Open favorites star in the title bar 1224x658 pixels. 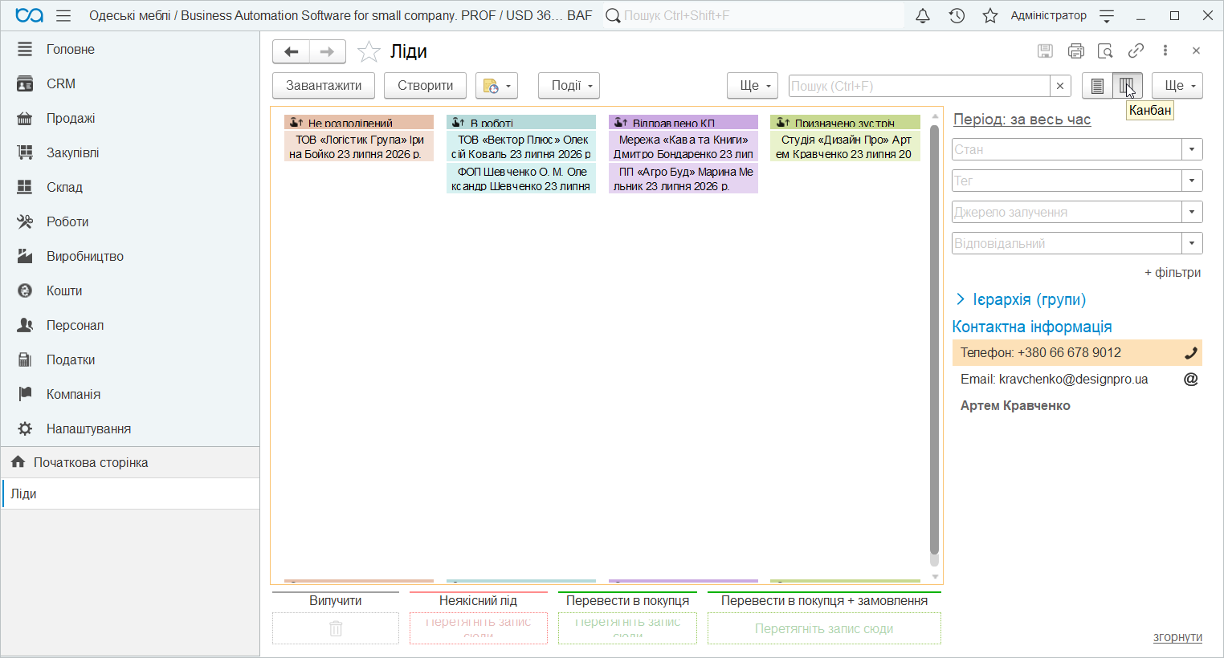tap(990, 16)
